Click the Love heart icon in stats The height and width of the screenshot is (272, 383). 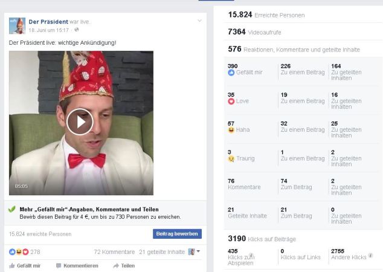coord(231,102)
